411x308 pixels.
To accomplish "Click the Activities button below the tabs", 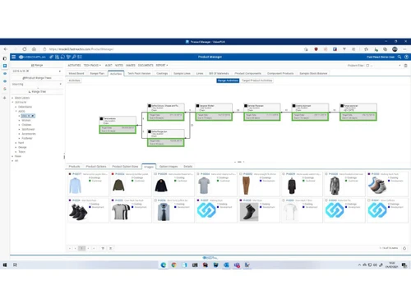I will pyautogui.click(x=74, y=80).
